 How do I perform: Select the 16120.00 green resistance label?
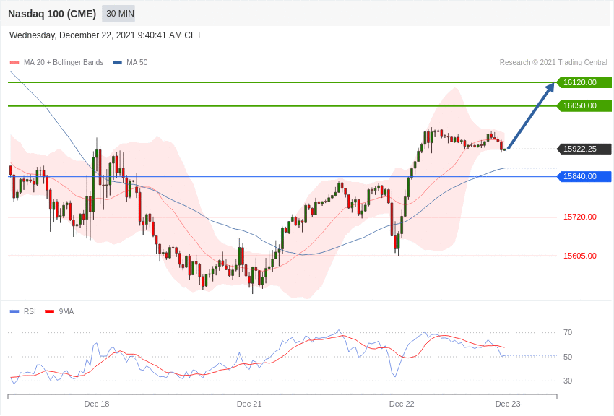pyautogui.click(x=584, y=82)
